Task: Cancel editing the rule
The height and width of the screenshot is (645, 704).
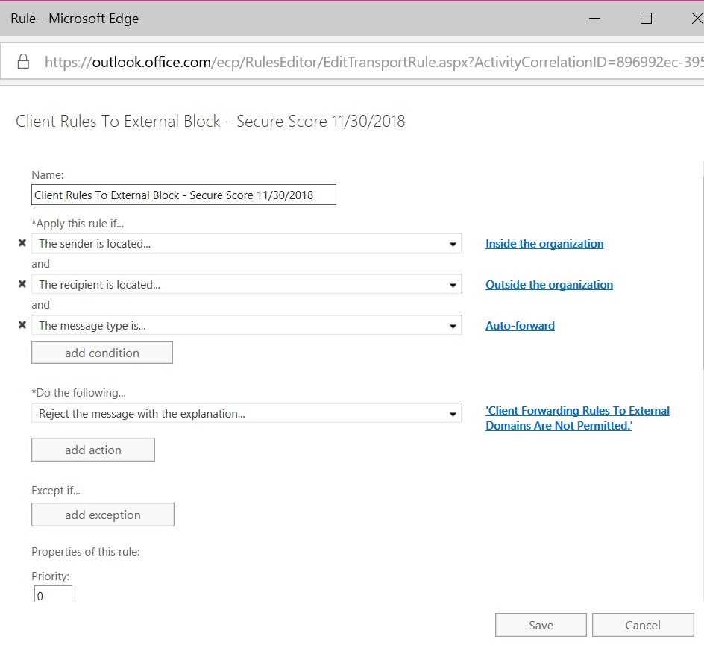Action: click(643, 625)
